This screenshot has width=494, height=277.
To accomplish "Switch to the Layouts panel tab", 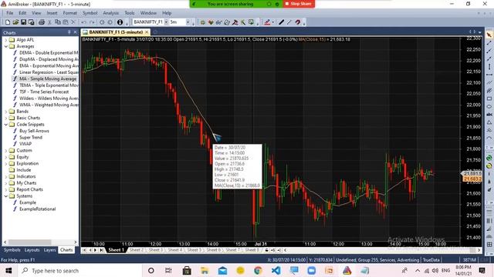I will point(32,250).
